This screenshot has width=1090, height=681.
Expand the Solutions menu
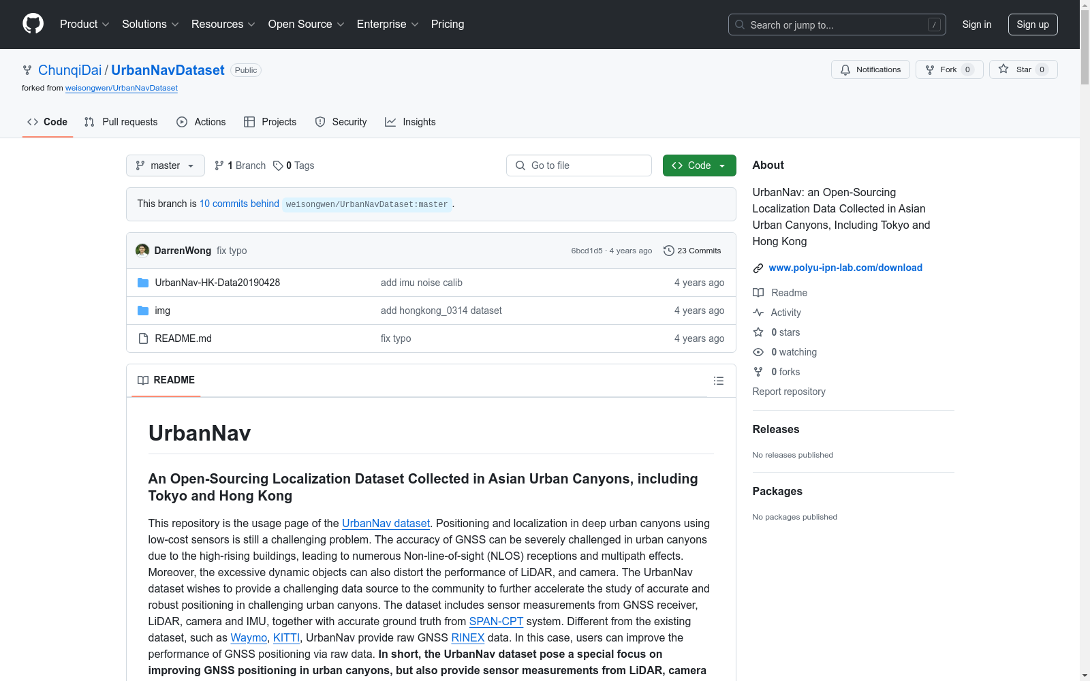coord(151,24)
